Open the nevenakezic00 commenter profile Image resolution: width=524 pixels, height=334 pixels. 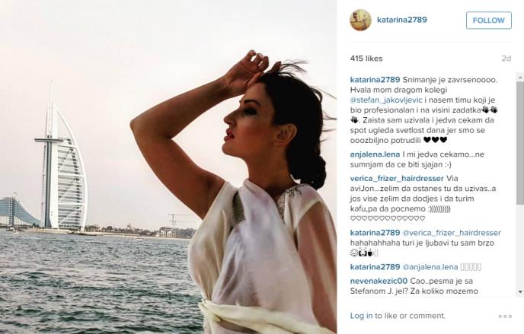tap(379, 281)
